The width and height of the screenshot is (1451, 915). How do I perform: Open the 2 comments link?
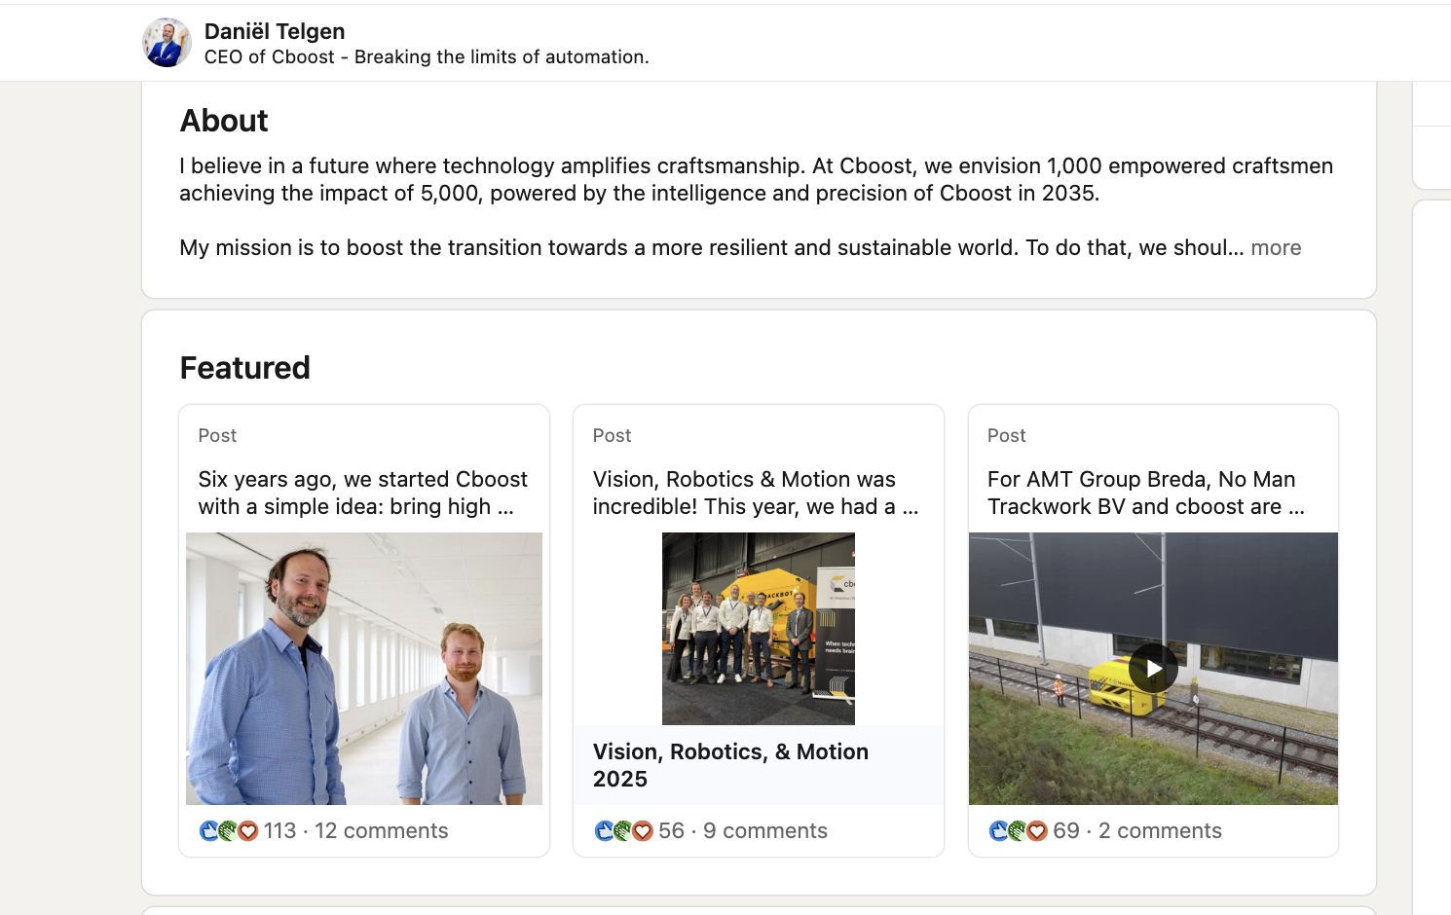(1160, 831)
